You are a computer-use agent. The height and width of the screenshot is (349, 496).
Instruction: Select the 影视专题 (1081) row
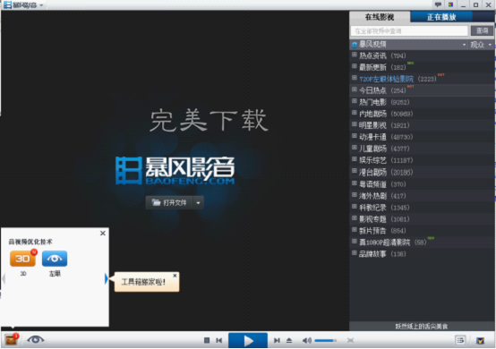422,218
